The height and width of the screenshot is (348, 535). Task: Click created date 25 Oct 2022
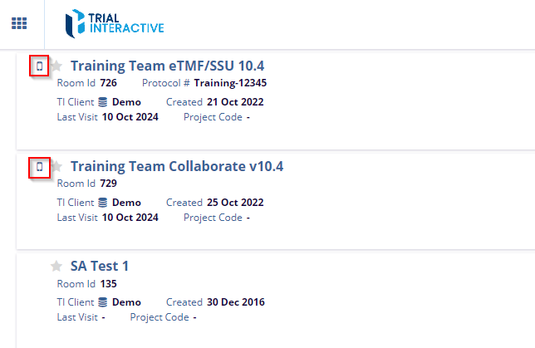[x=235, y=203]
